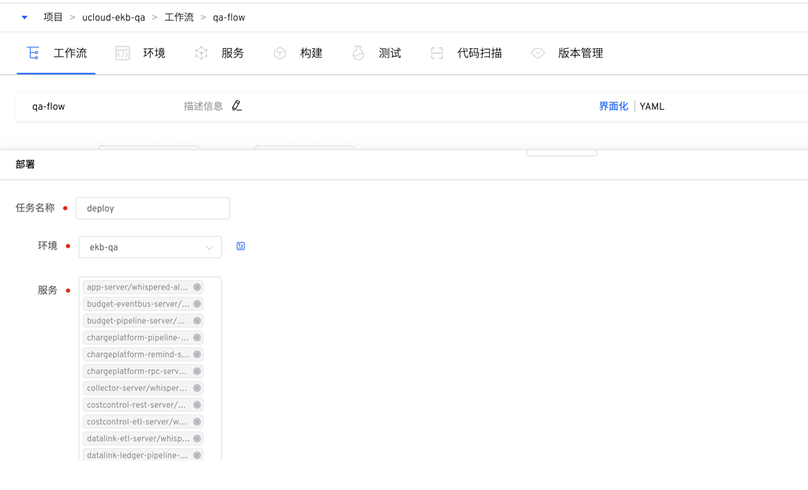The height and width of the screenshot is (490, 808).
Task: Click the 测试 (Test) flask icon
Action: (358, 53)
